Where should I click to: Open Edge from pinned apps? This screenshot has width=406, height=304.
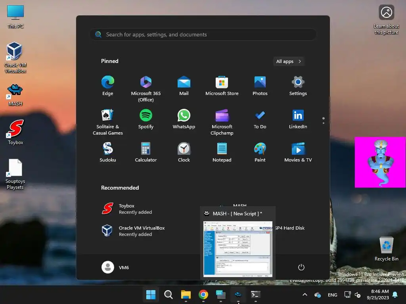coord(108,86)
